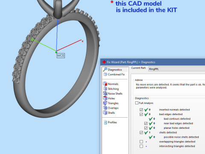Go to the Normals page label
This screenshot has width=205, height=154.
(113, 84)
